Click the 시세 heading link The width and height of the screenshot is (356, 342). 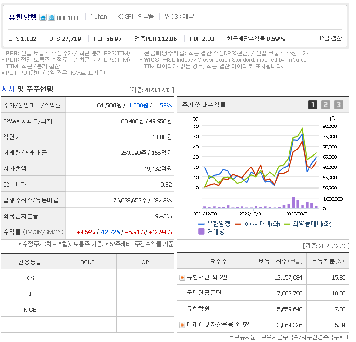point(8,89)
